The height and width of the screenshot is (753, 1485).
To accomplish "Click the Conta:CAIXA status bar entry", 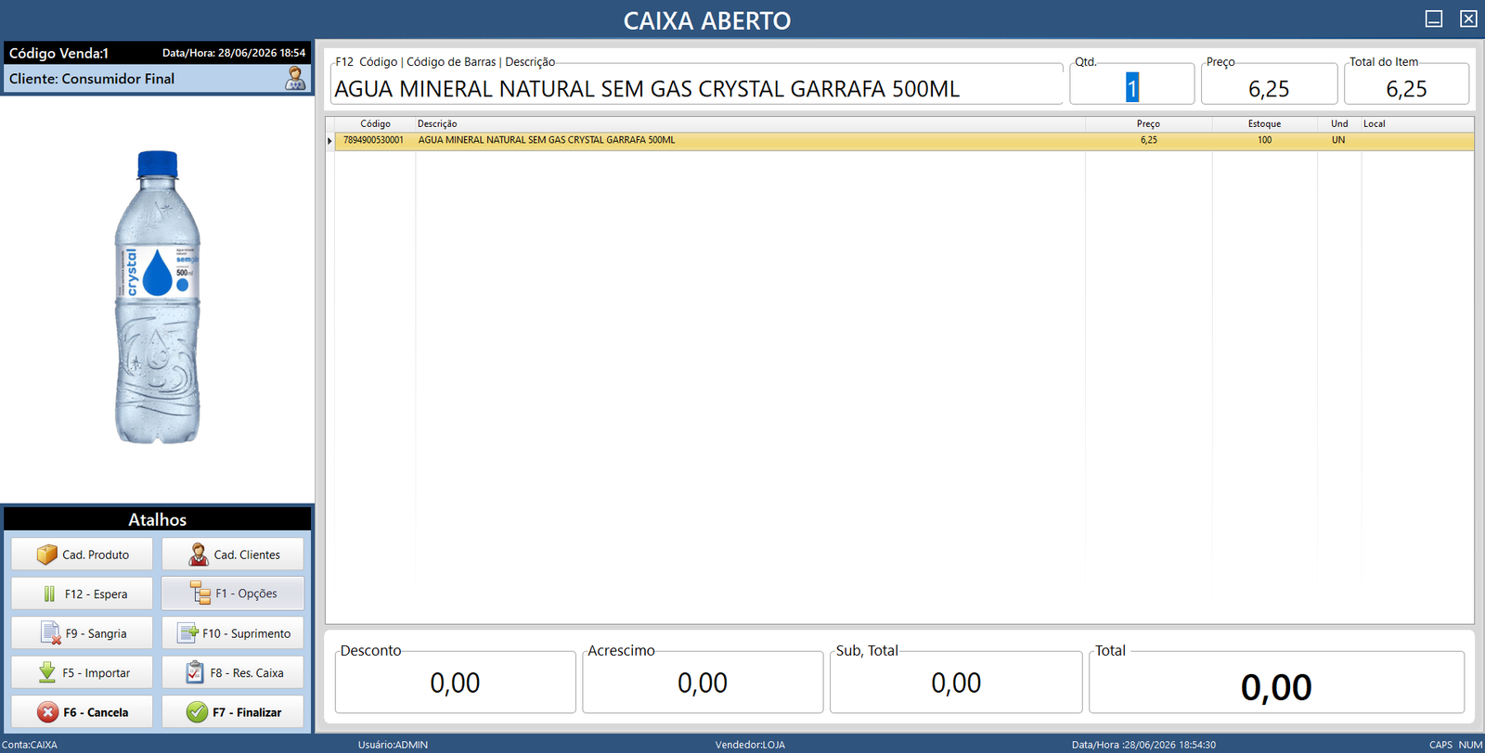I will click(30, 745).
